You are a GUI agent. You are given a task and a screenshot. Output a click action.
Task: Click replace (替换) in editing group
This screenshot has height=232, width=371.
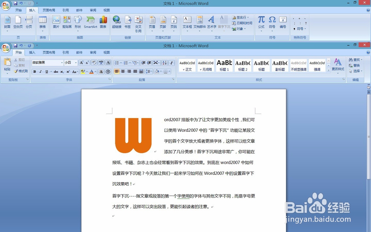click(354, 65)
